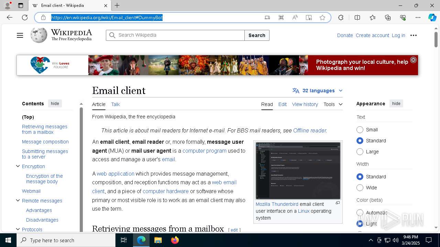
Task: Open the Log in link
Action: coord(398,35)
